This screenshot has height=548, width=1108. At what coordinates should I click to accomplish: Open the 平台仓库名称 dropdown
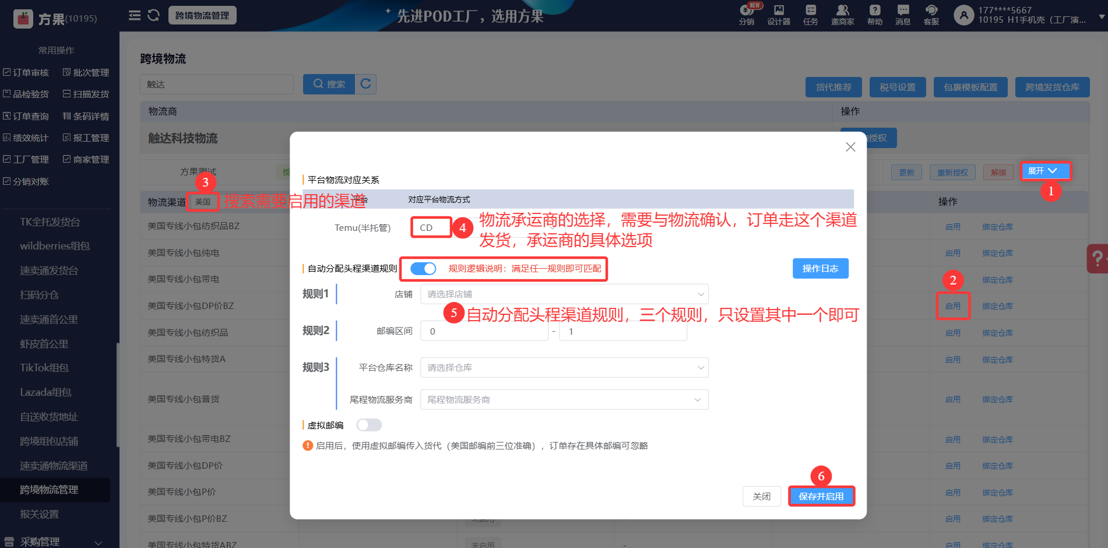(564, 367)
